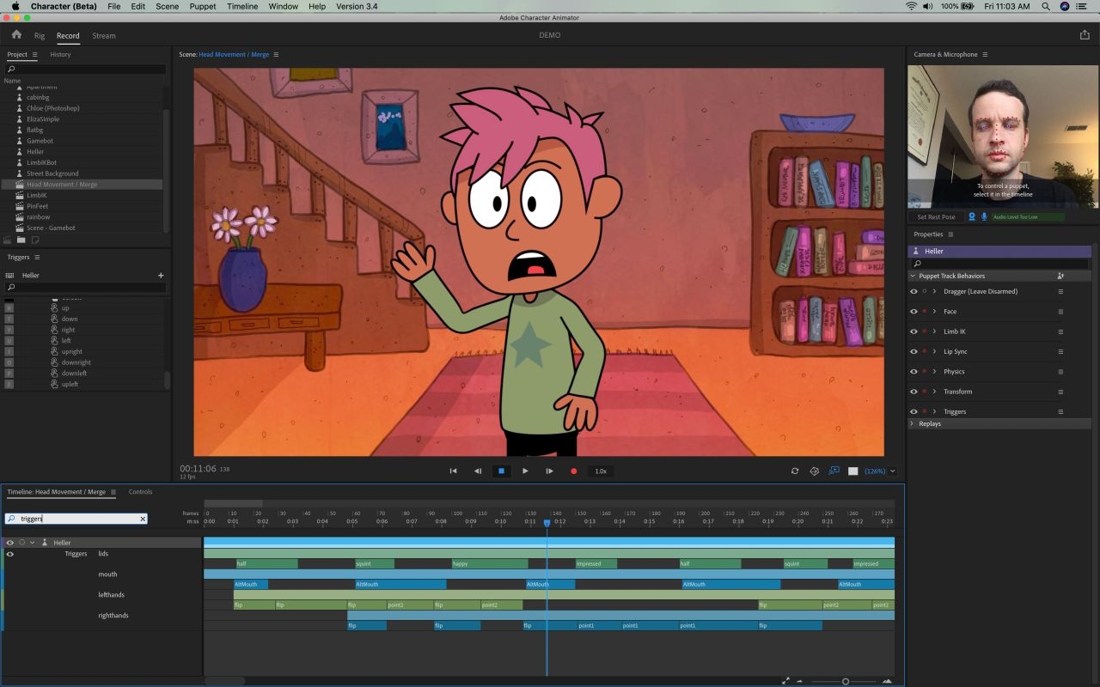Arm the Lip Sync behavior red dot
The height and width of the screenshot is (687, 1100).
[925, 351]
